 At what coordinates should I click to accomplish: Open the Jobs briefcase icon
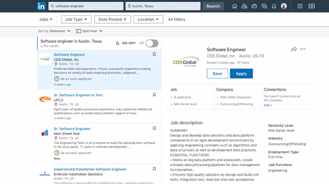click(x=254, y=6)
